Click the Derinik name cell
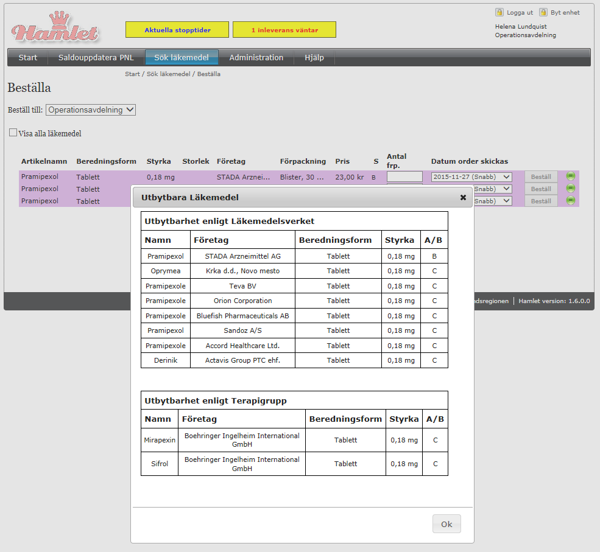 (166, 360)
